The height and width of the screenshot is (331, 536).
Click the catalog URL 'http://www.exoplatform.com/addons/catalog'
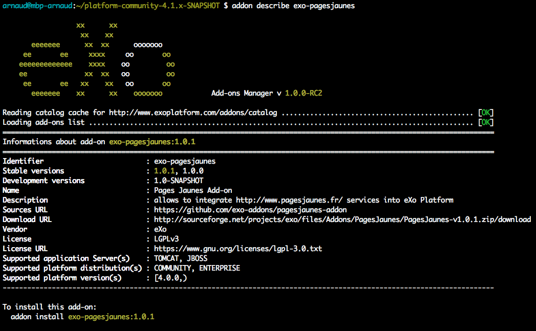pos(193,113)
